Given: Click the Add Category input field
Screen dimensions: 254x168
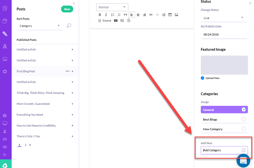Looking at the screenshot, I should coord(224,150).
